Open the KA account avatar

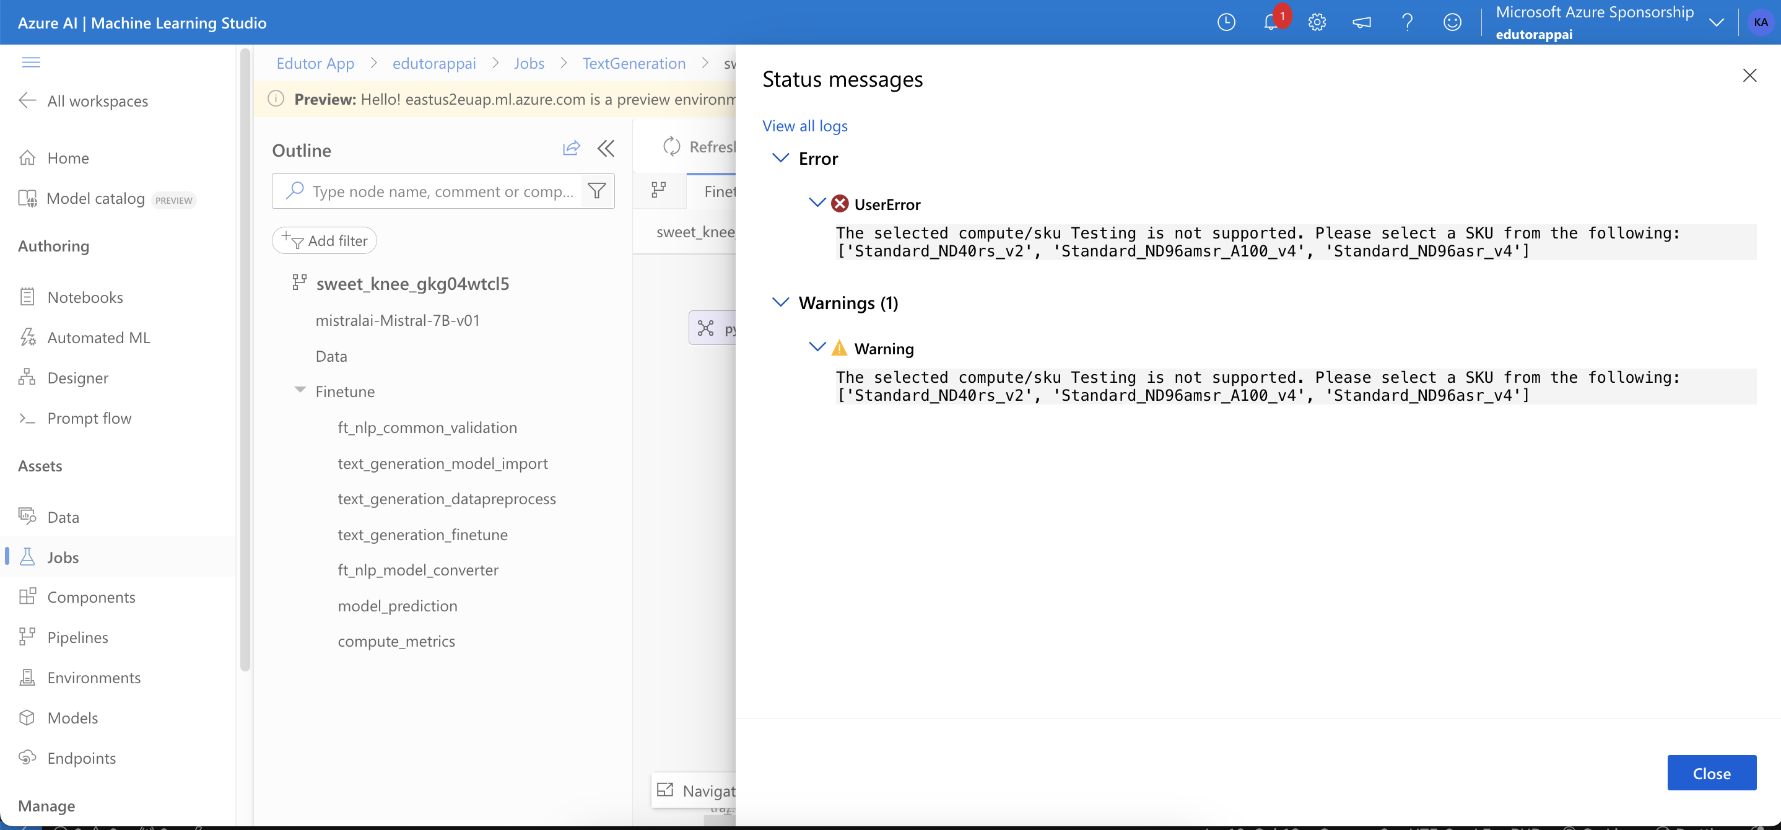(x=1761, y=22)
